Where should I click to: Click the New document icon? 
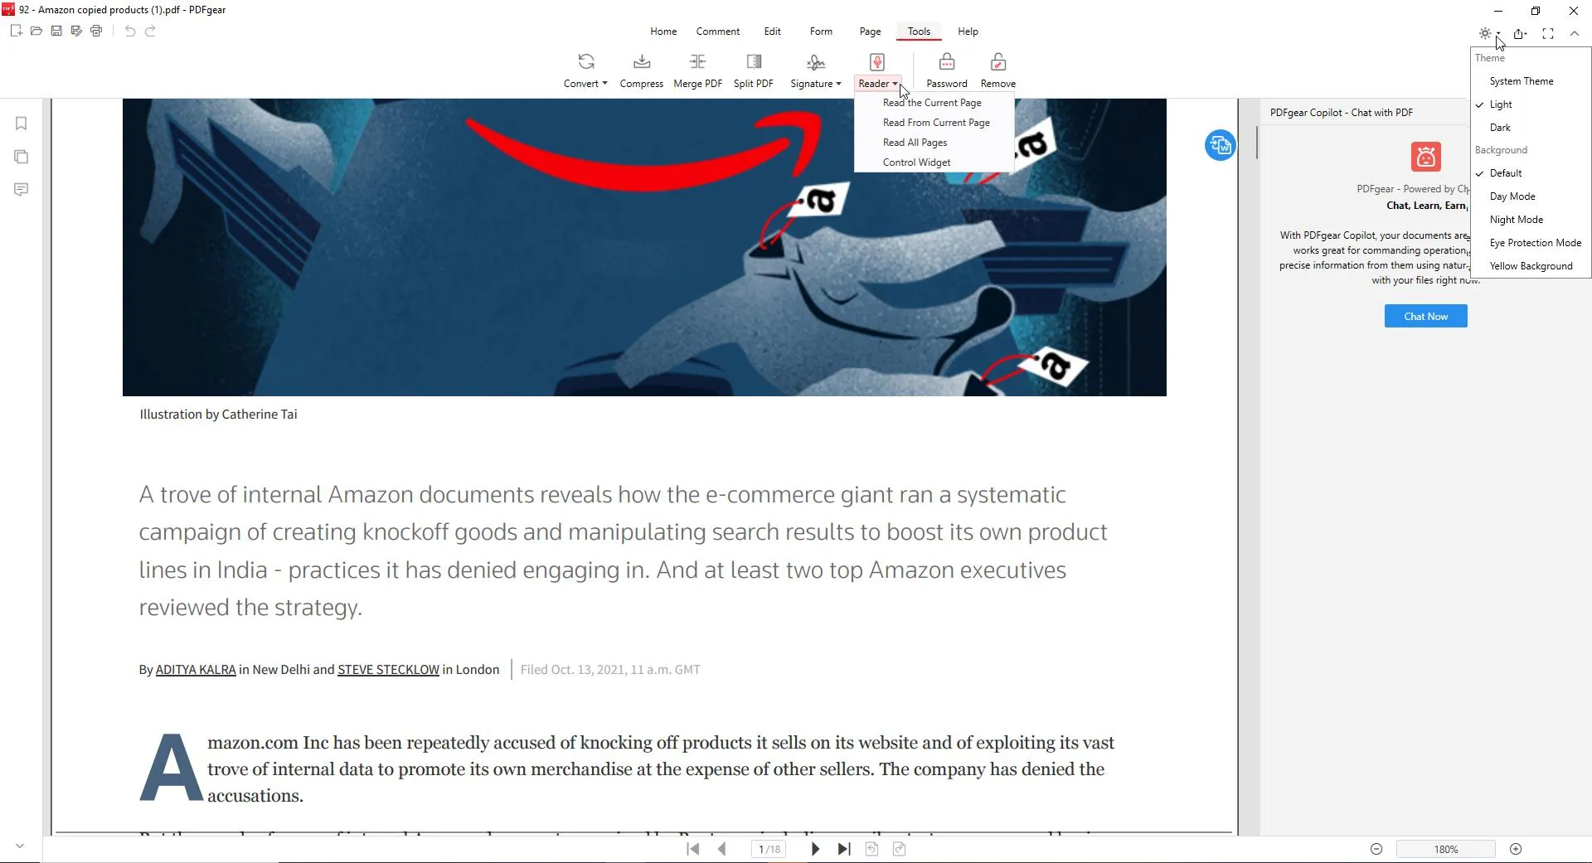16,32
